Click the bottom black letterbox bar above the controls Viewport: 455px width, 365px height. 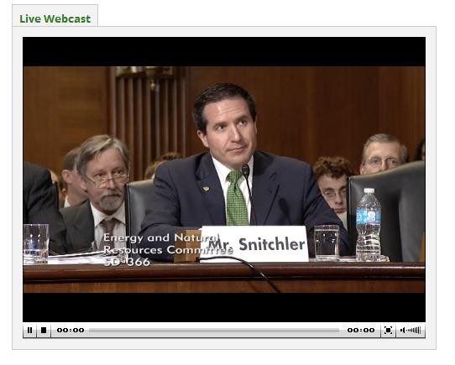click(224, 307)
